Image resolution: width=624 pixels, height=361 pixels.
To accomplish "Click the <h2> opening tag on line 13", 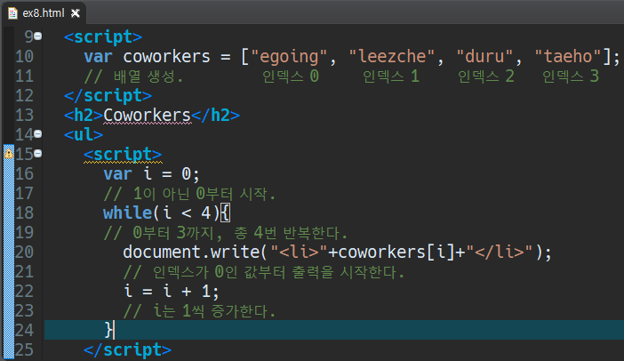I will 84,116.
